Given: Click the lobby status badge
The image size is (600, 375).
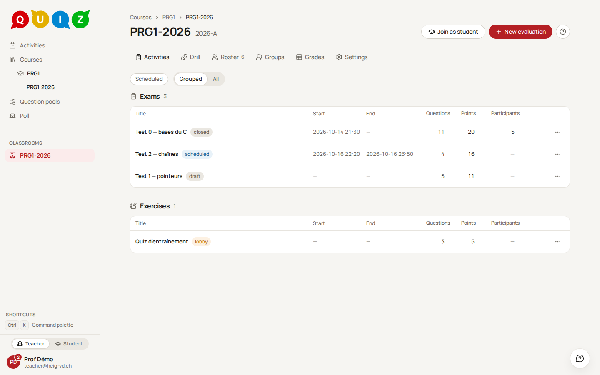Looking at the screenshot, I should (x=201, y=242).
